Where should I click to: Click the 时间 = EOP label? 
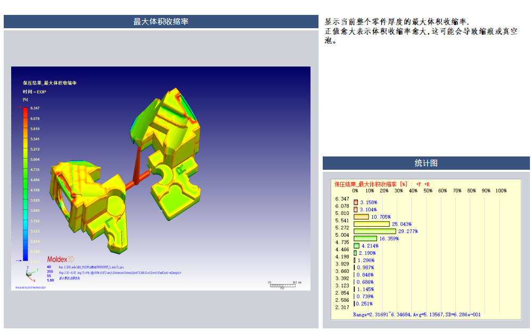coord(34,92)
